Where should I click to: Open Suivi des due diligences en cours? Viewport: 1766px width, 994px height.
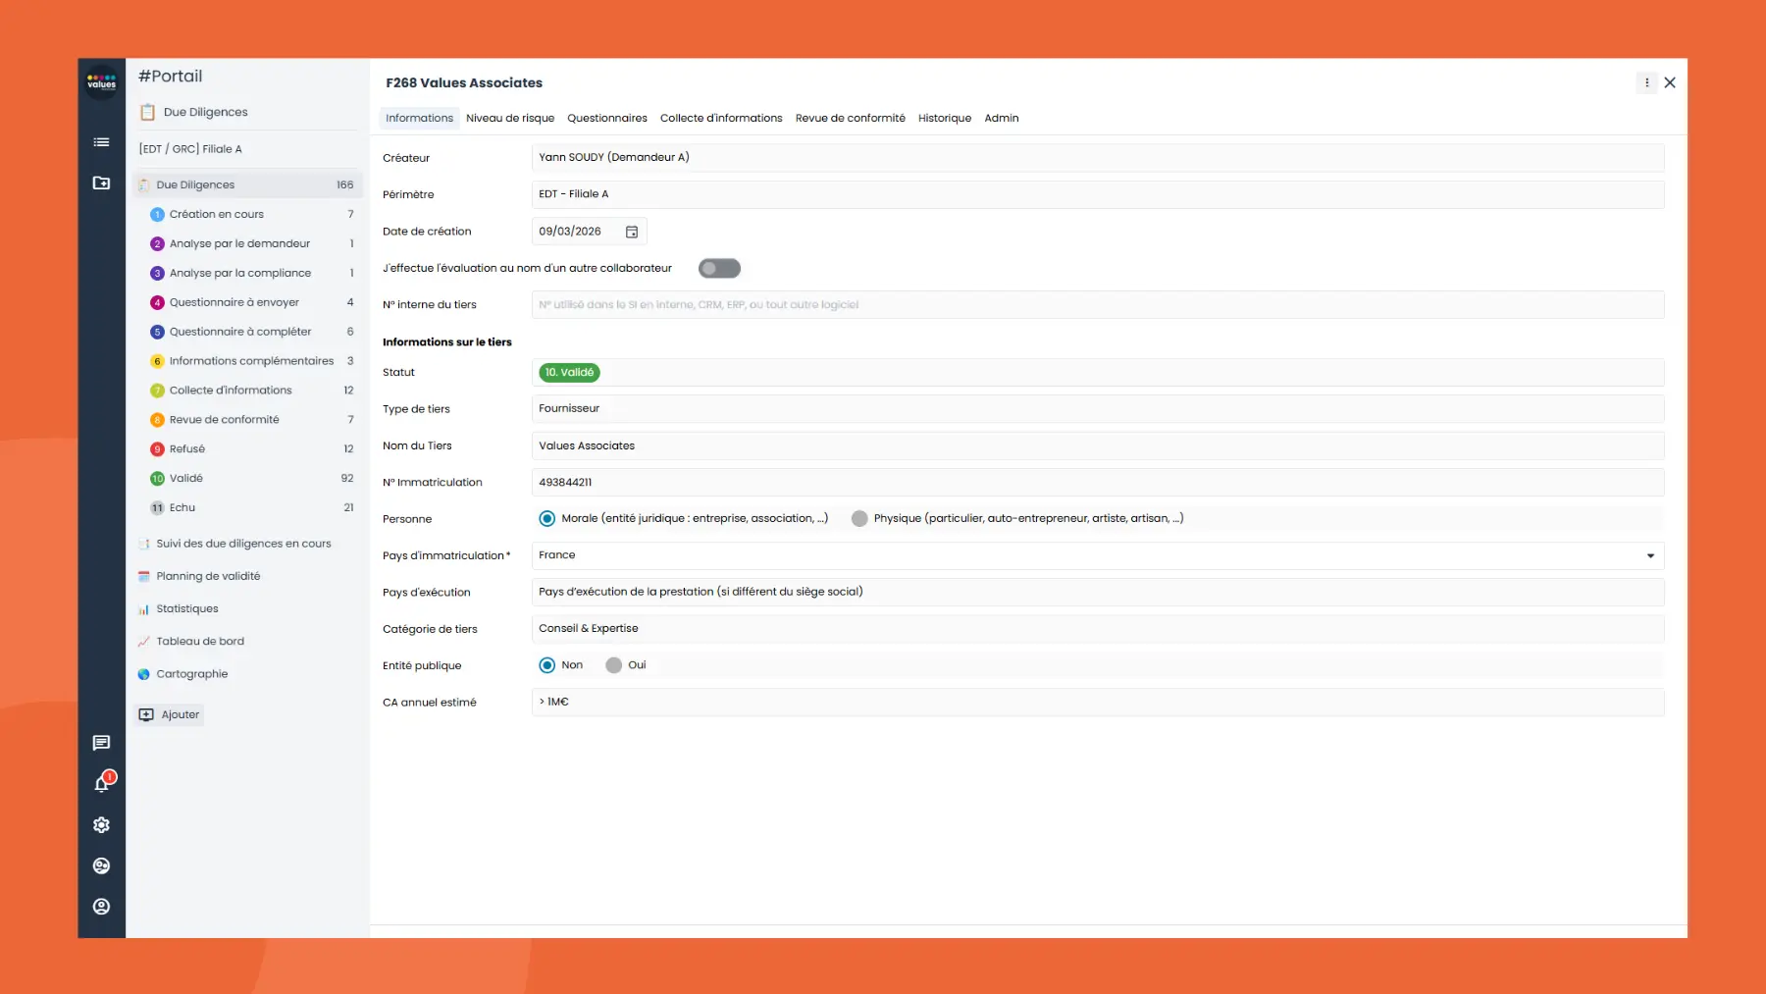(x=243, y=543)
